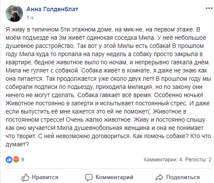Expand 'Комментарии: 4' to view comments

[163, 160]
